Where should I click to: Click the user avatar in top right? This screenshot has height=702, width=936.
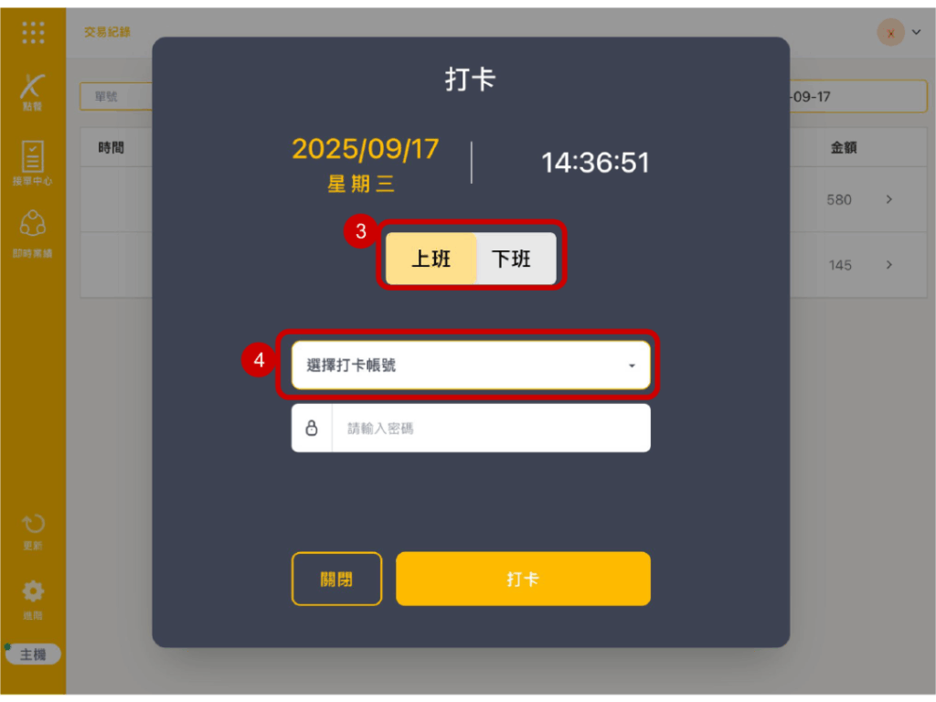[x=890, y=33]
